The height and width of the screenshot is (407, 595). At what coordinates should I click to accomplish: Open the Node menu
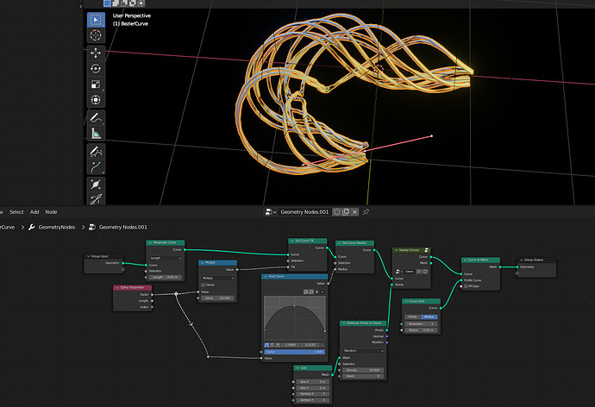pos(51,212)
